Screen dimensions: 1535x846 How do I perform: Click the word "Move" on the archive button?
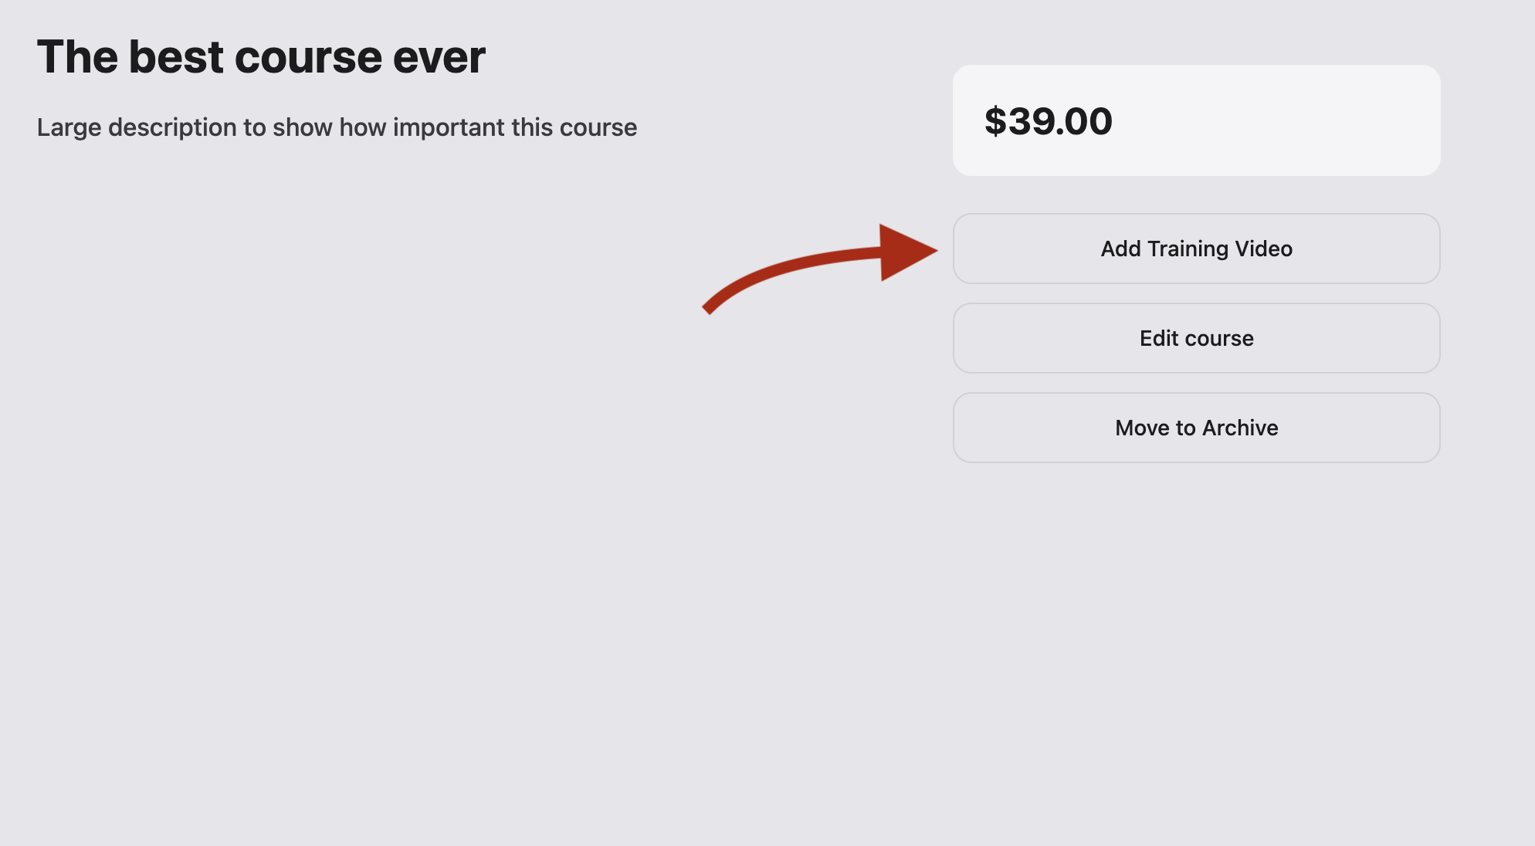pyautogui.click(x=1142, y=428)
